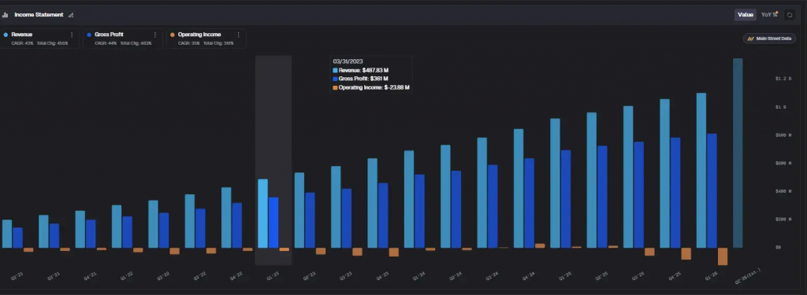Switch to the Value view tab
807x295 pixels.
(746, 15)
